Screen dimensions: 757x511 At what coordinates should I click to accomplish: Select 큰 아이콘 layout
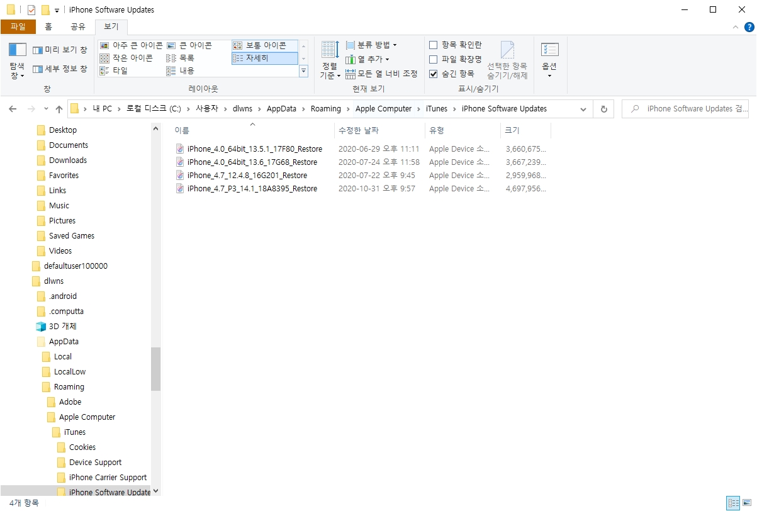[x=189, y=45]
